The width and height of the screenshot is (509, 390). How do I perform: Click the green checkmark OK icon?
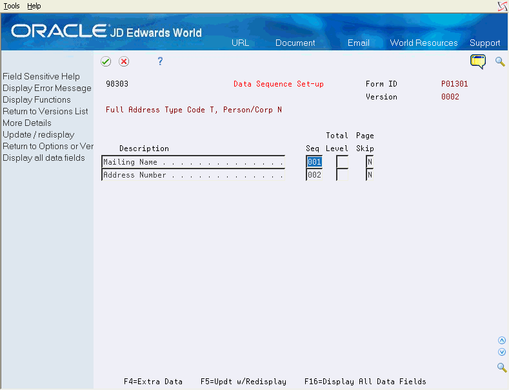tap(106, 61)
